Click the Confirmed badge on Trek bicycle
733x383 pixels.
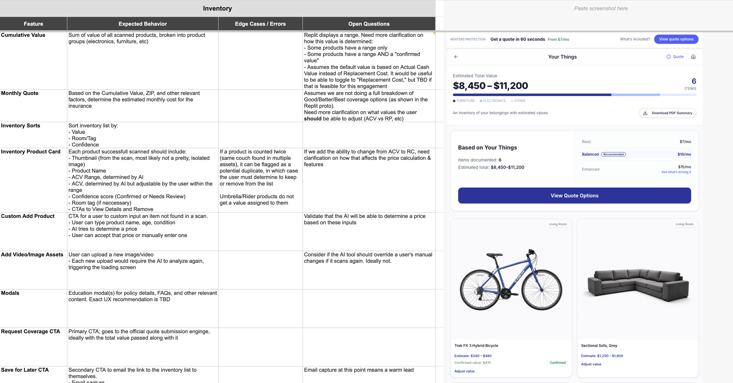[558, 363]
